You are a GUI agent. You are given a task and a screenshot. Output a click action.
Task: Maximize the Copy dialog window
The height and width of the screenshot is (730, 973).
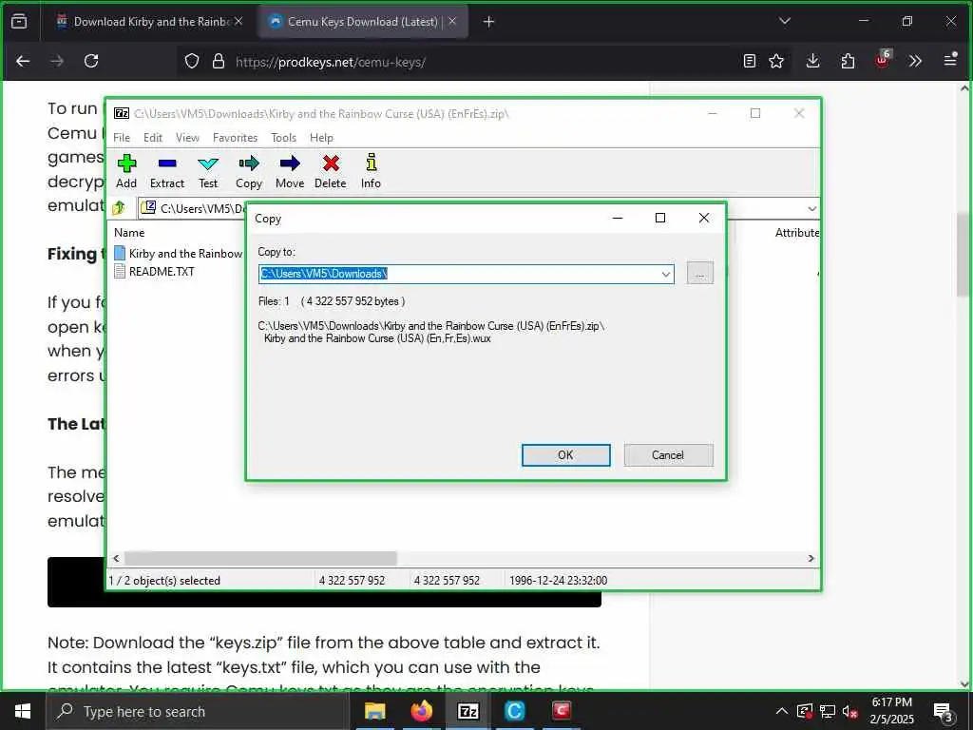(660, 218)
